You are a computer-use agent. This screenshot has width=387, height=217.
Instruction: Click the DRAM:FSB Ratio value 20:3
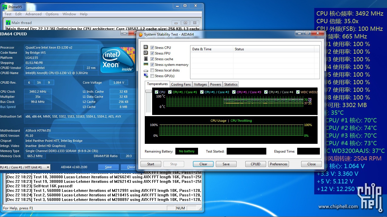(x=128, y=156)
